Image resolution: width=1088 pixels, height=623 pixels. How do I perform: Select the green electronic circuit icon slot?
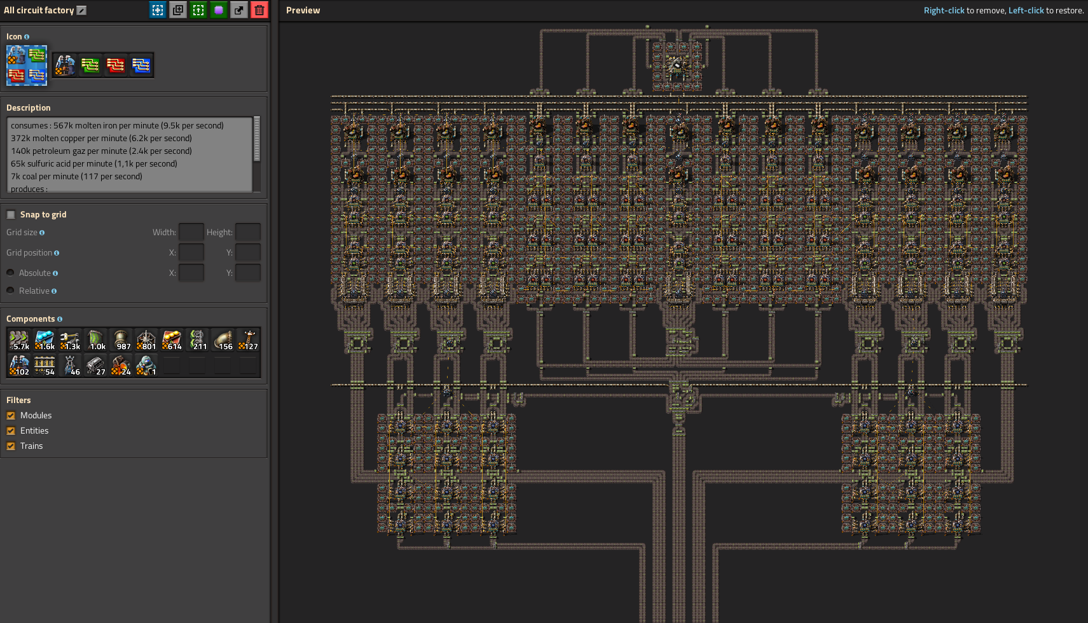click(90, 65)
